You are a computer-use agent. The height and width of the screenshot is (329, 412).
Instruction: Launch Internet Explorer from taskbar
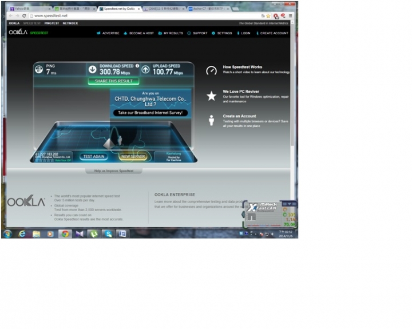pos(22,233)
